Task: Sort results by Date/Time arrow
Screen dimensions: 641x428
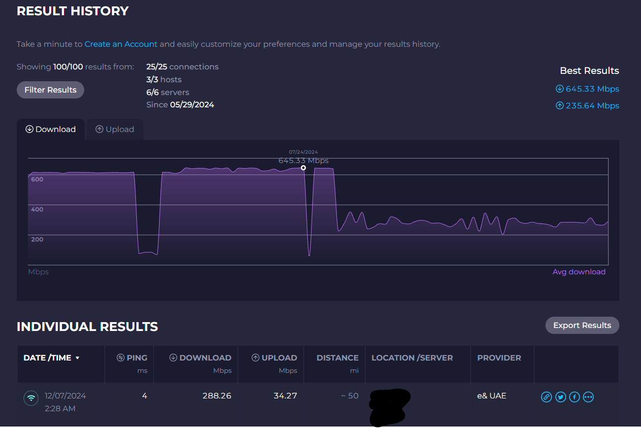Action: coord(77,358)
